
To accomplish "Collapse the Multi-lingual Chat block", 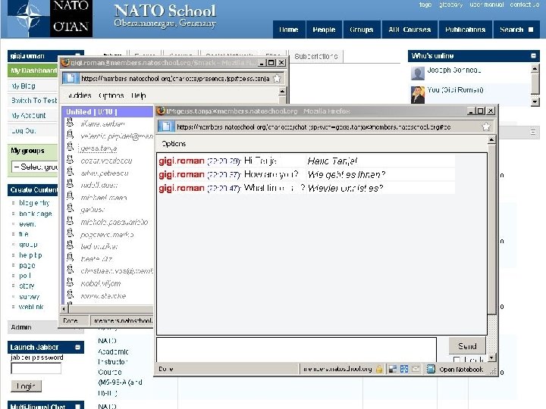I will [x=77, y=406].
